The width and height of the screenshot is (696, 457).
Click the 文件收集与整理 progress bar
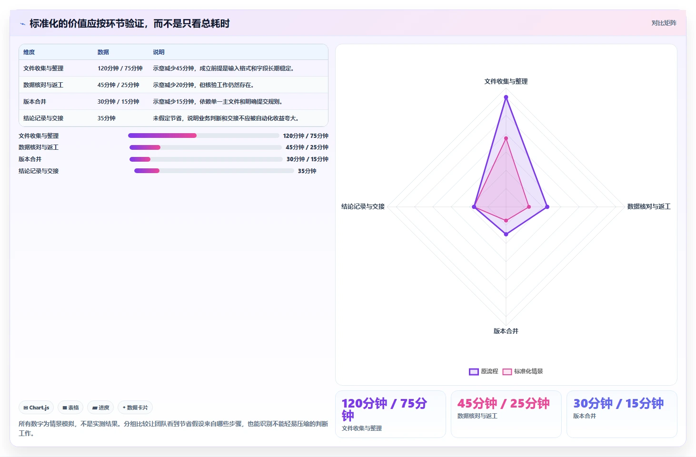click(204, 136)
